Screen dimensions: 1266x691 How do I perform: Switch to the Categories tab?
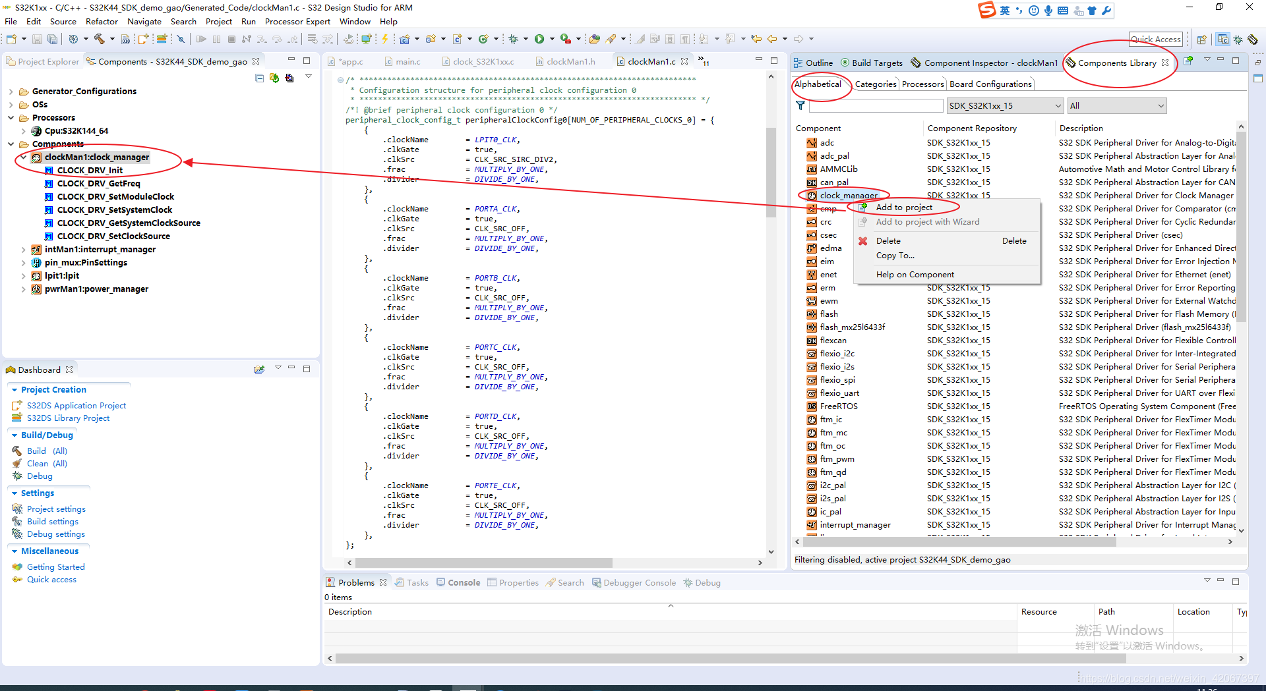(875, 84)
